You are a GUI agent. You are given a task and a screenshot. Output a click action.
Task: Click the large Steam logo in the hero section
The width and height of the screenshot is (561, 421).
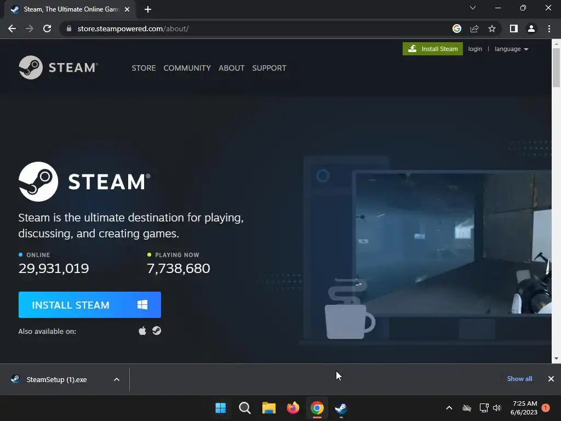pos(84,181)
